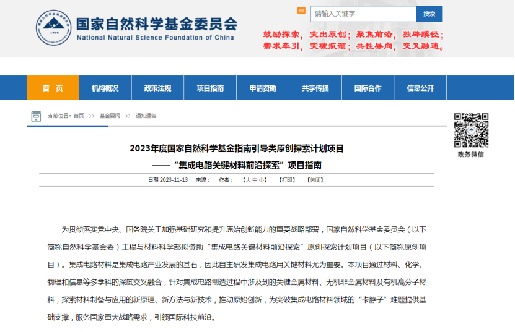
Task: Switch to English with the EN icon
Action: 301,11
